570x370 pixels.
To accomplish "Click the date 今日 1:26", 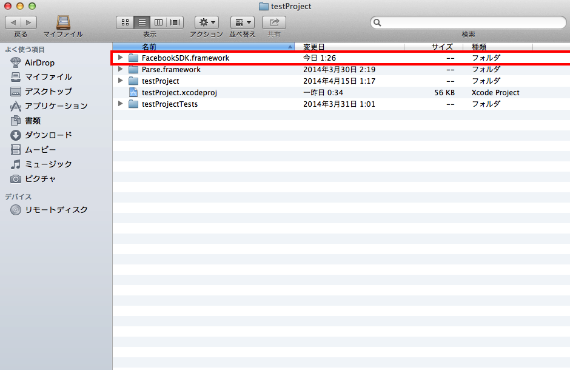I will [320, 58].
